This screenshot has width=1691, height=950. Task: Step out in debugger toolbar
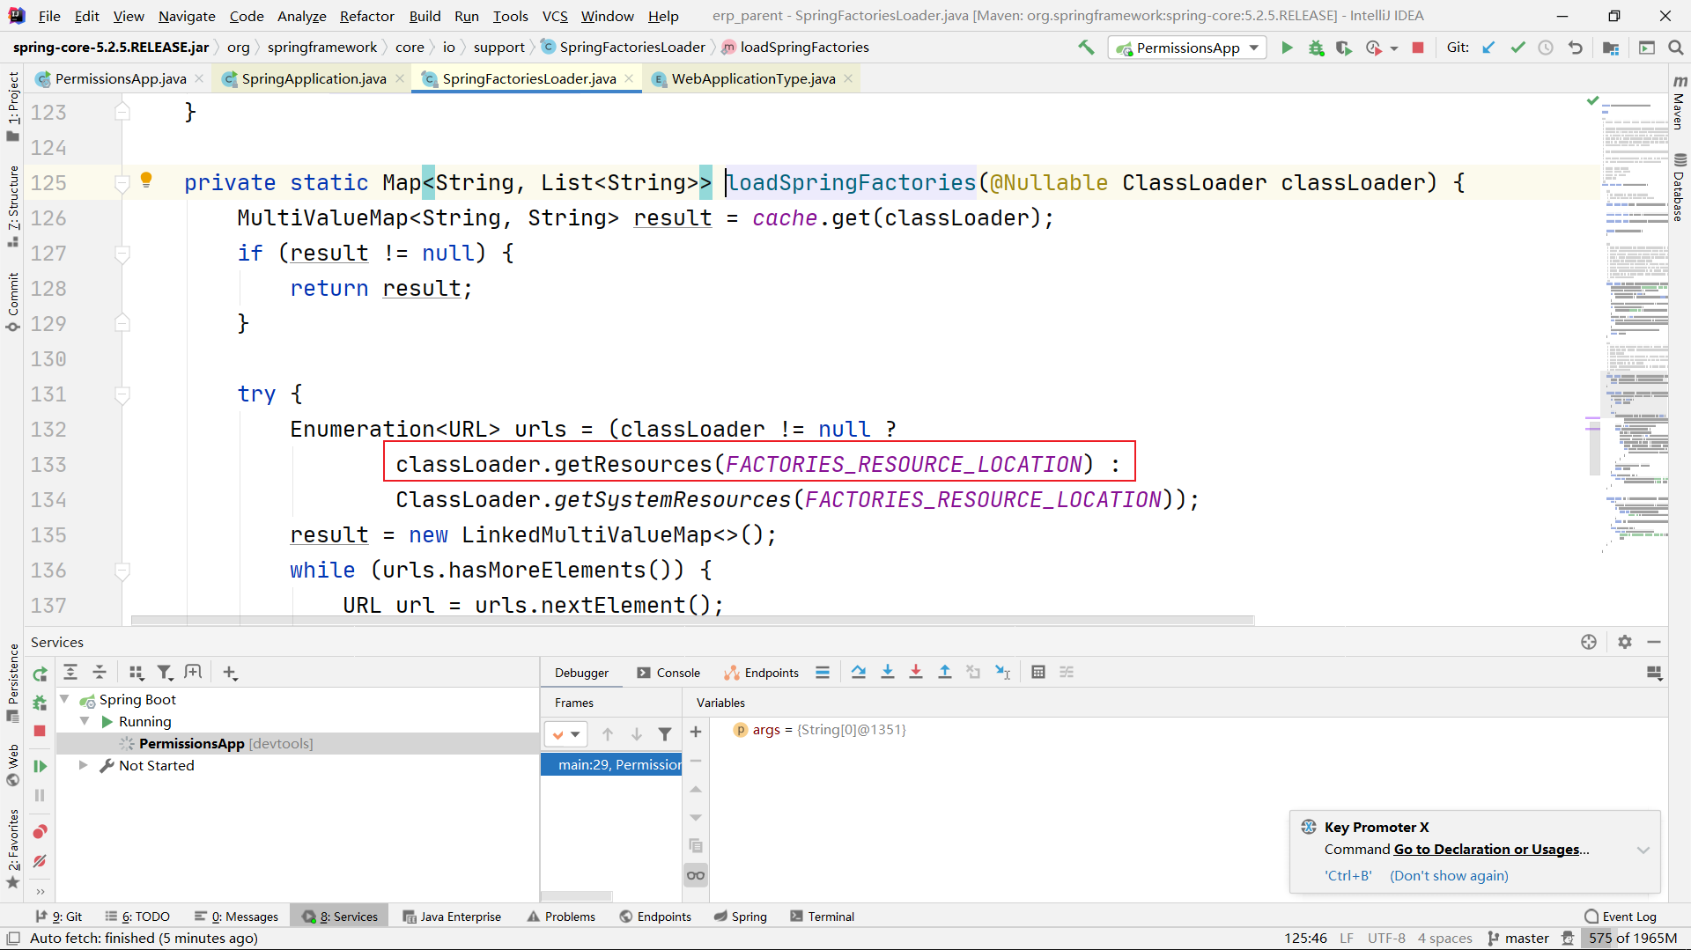point(945,672)
